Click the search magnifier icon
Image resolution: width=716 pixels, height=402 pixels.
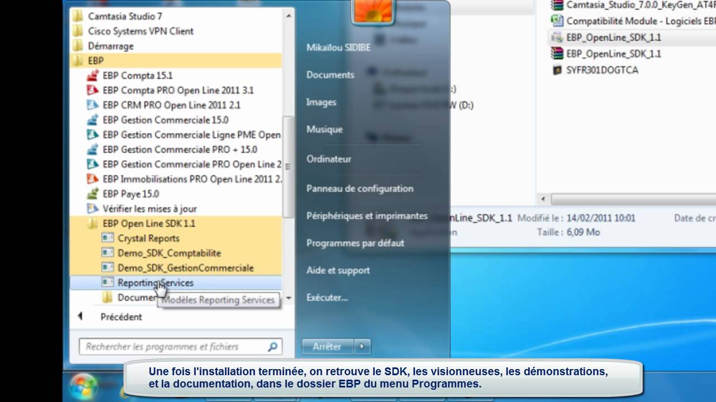(x=272, y=347)
